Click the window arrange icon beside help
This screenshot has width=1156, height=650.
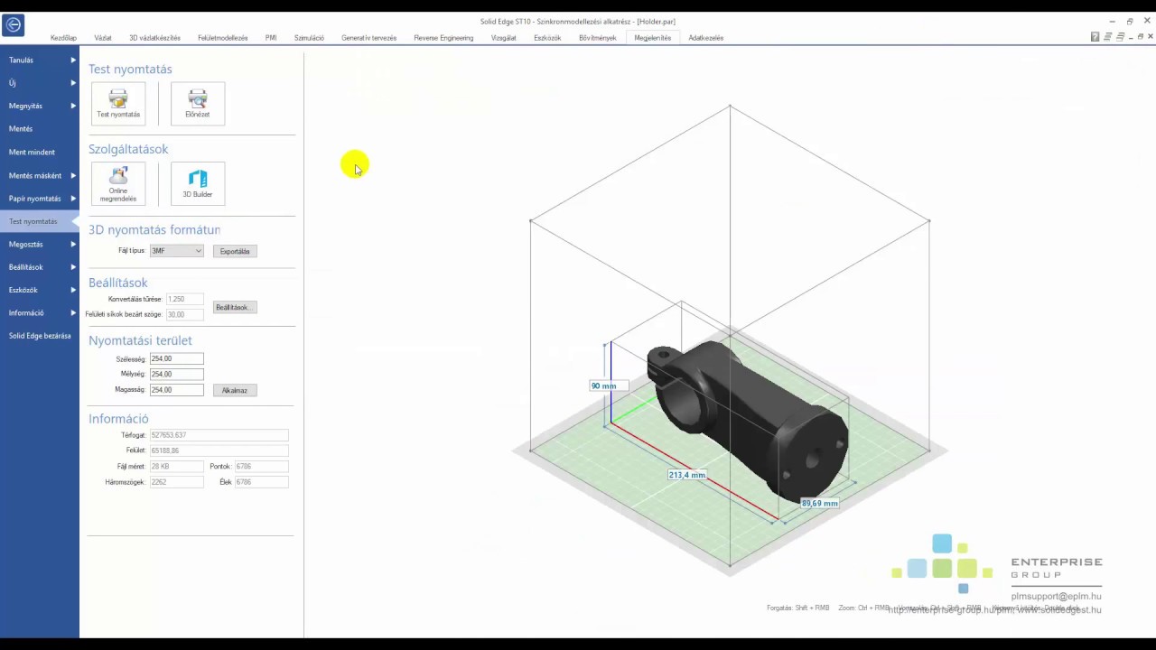click(x=1107, y=37)
